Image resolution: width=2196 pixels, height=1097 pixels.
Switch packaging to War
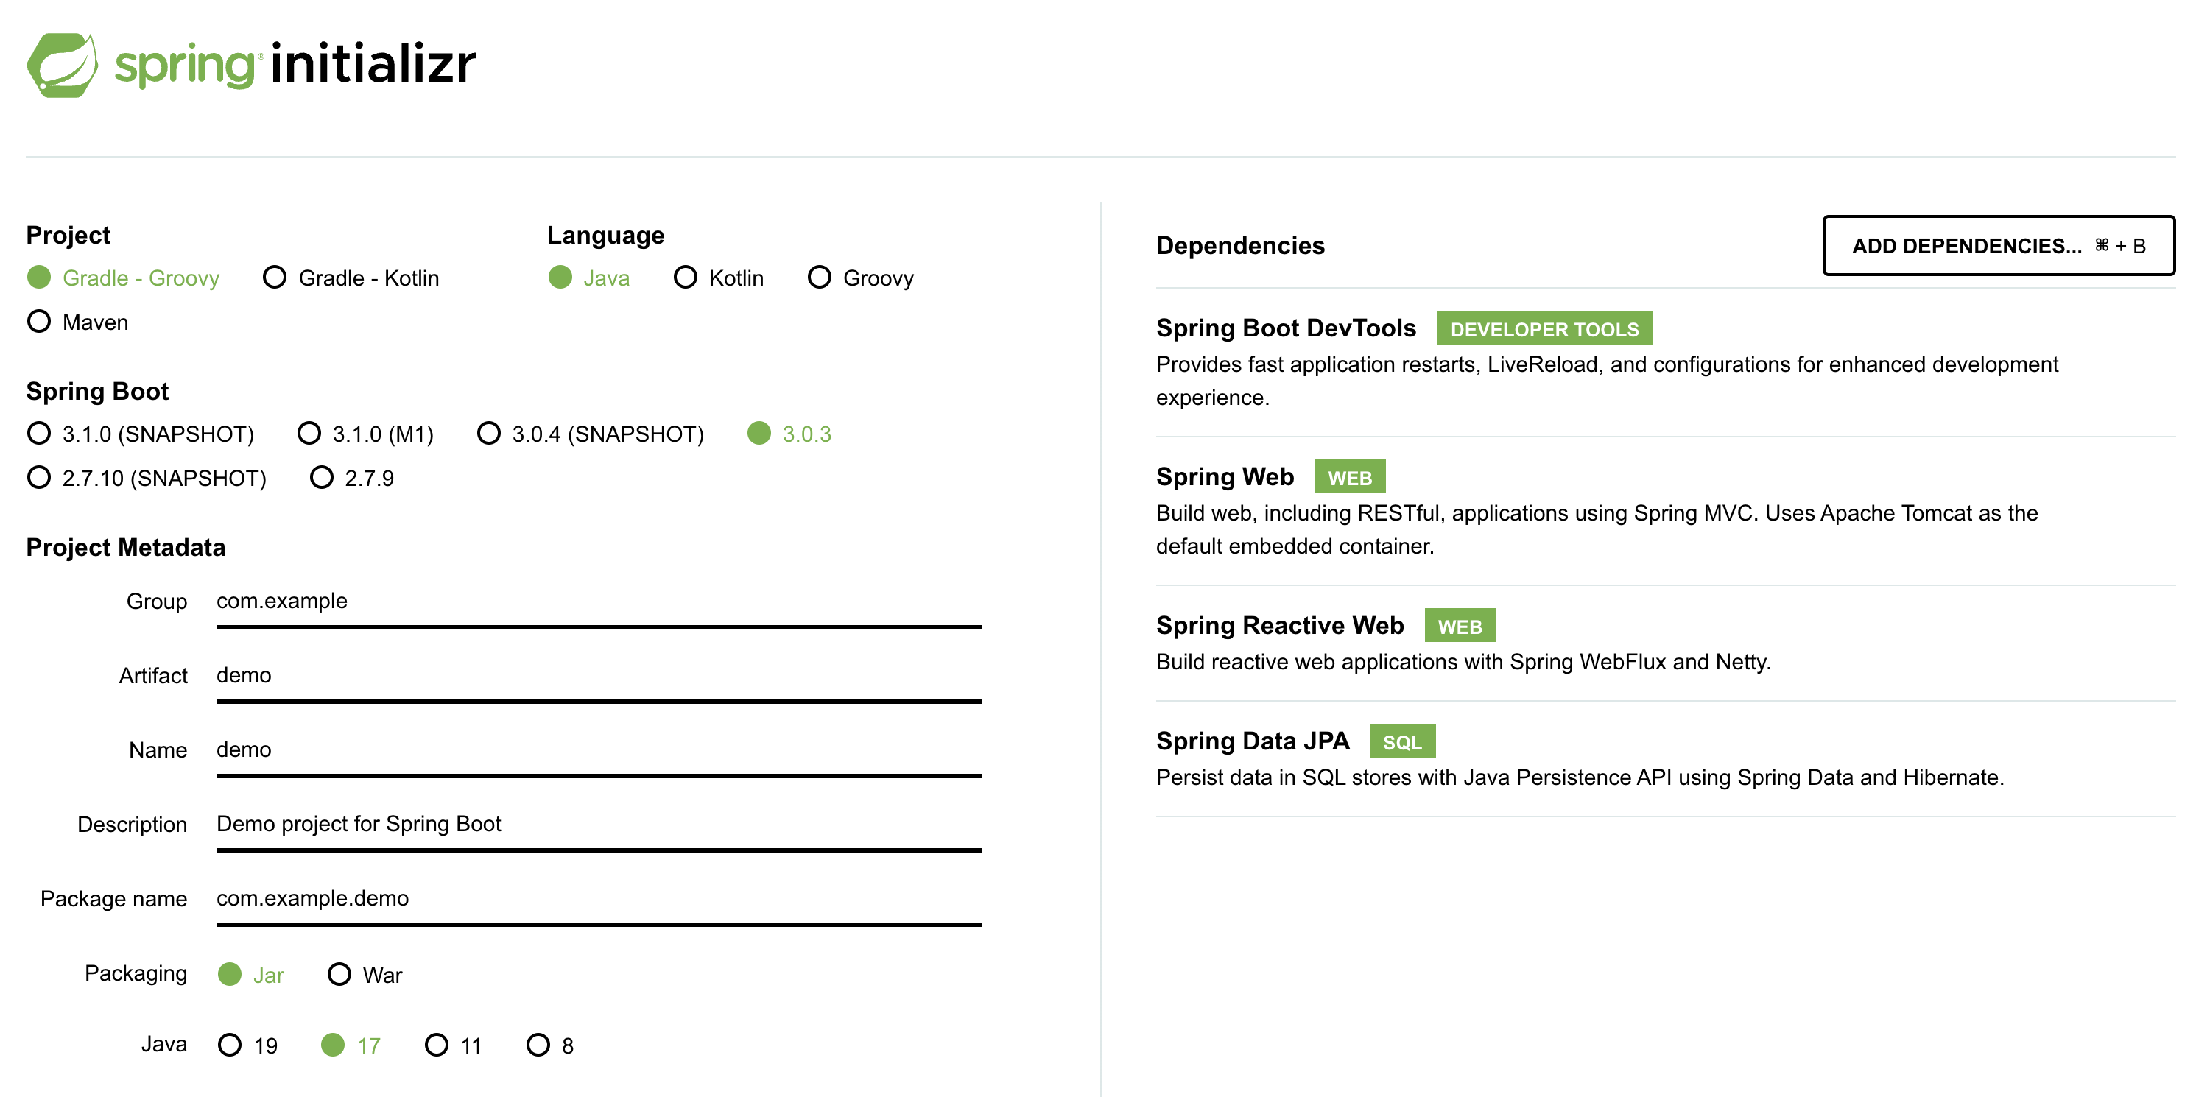pyautogui.click(x=365, y=975)
